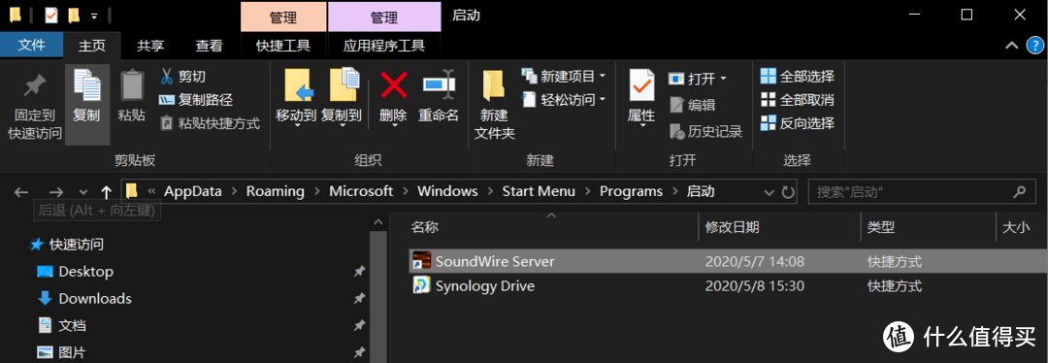Click 剪切 (Cut) with scissors icon
This screenshot has width=1048, height=363.
[182, 77]
